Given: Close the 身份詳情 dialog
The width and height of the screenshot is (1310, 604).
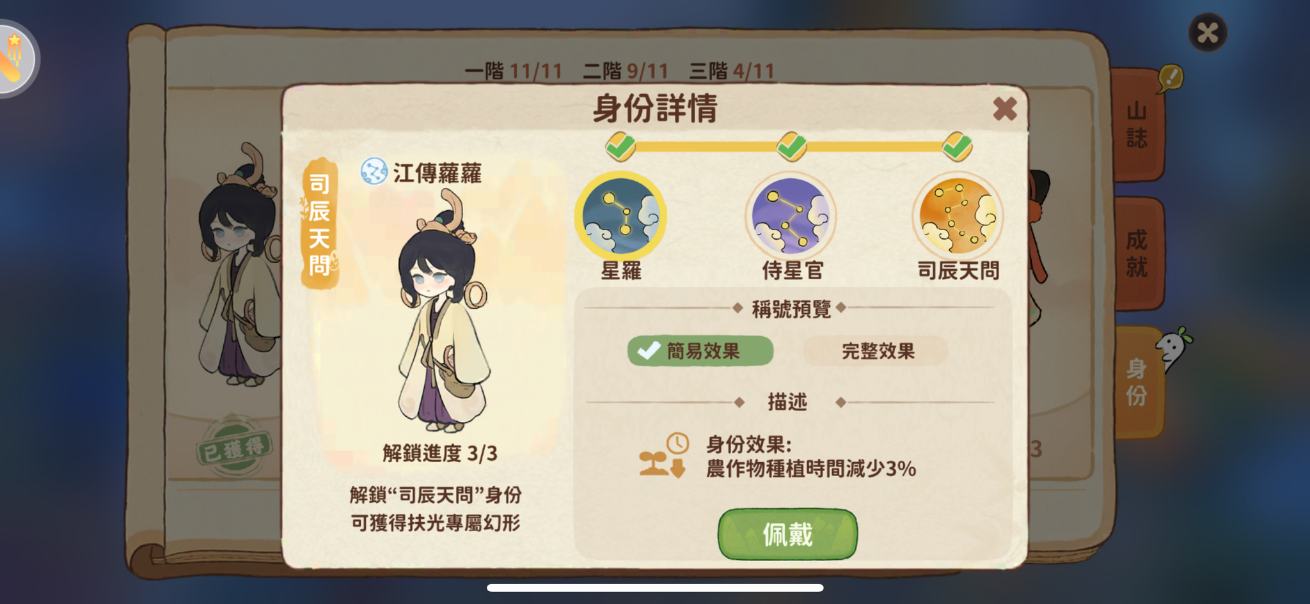Looking at the screenshot, I should click(1005, 109).
